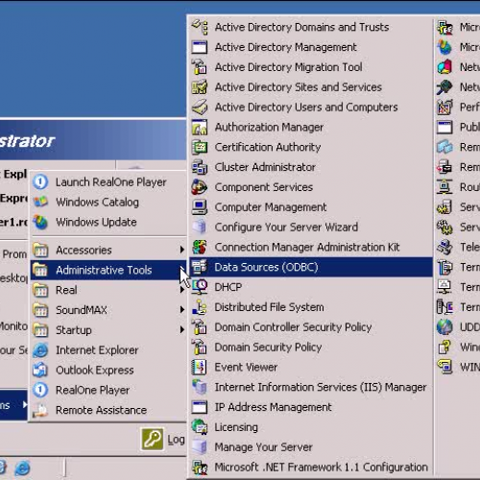Click the Tele telephony icon in right column
This screenshot has height=480, width=480.
(x=444, y=247)
